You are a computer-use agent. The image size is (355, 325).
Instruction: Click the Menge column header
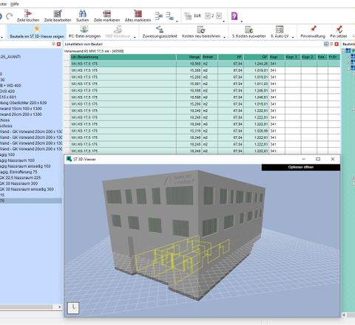[189, 57]
